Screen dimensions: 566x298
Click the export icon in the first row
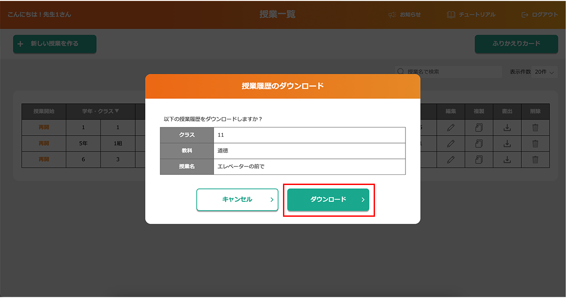[x=507, y=128]
